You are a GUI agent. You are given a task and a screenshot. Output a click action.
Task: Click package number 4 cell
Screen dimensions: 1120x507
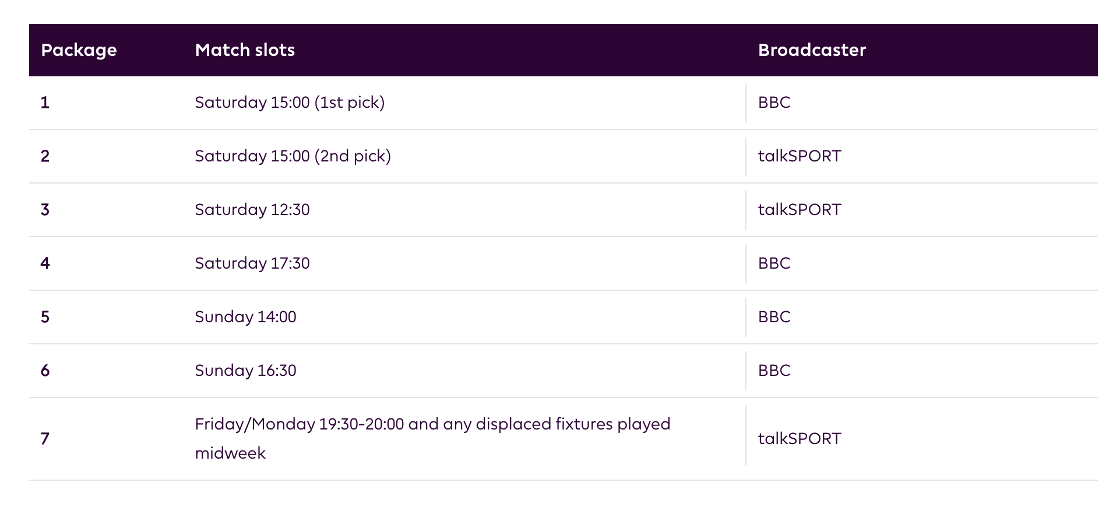[45, 263]
